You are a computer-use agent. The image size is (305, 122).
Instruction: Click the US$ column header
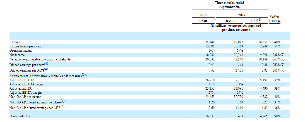(x=256, y=21)
